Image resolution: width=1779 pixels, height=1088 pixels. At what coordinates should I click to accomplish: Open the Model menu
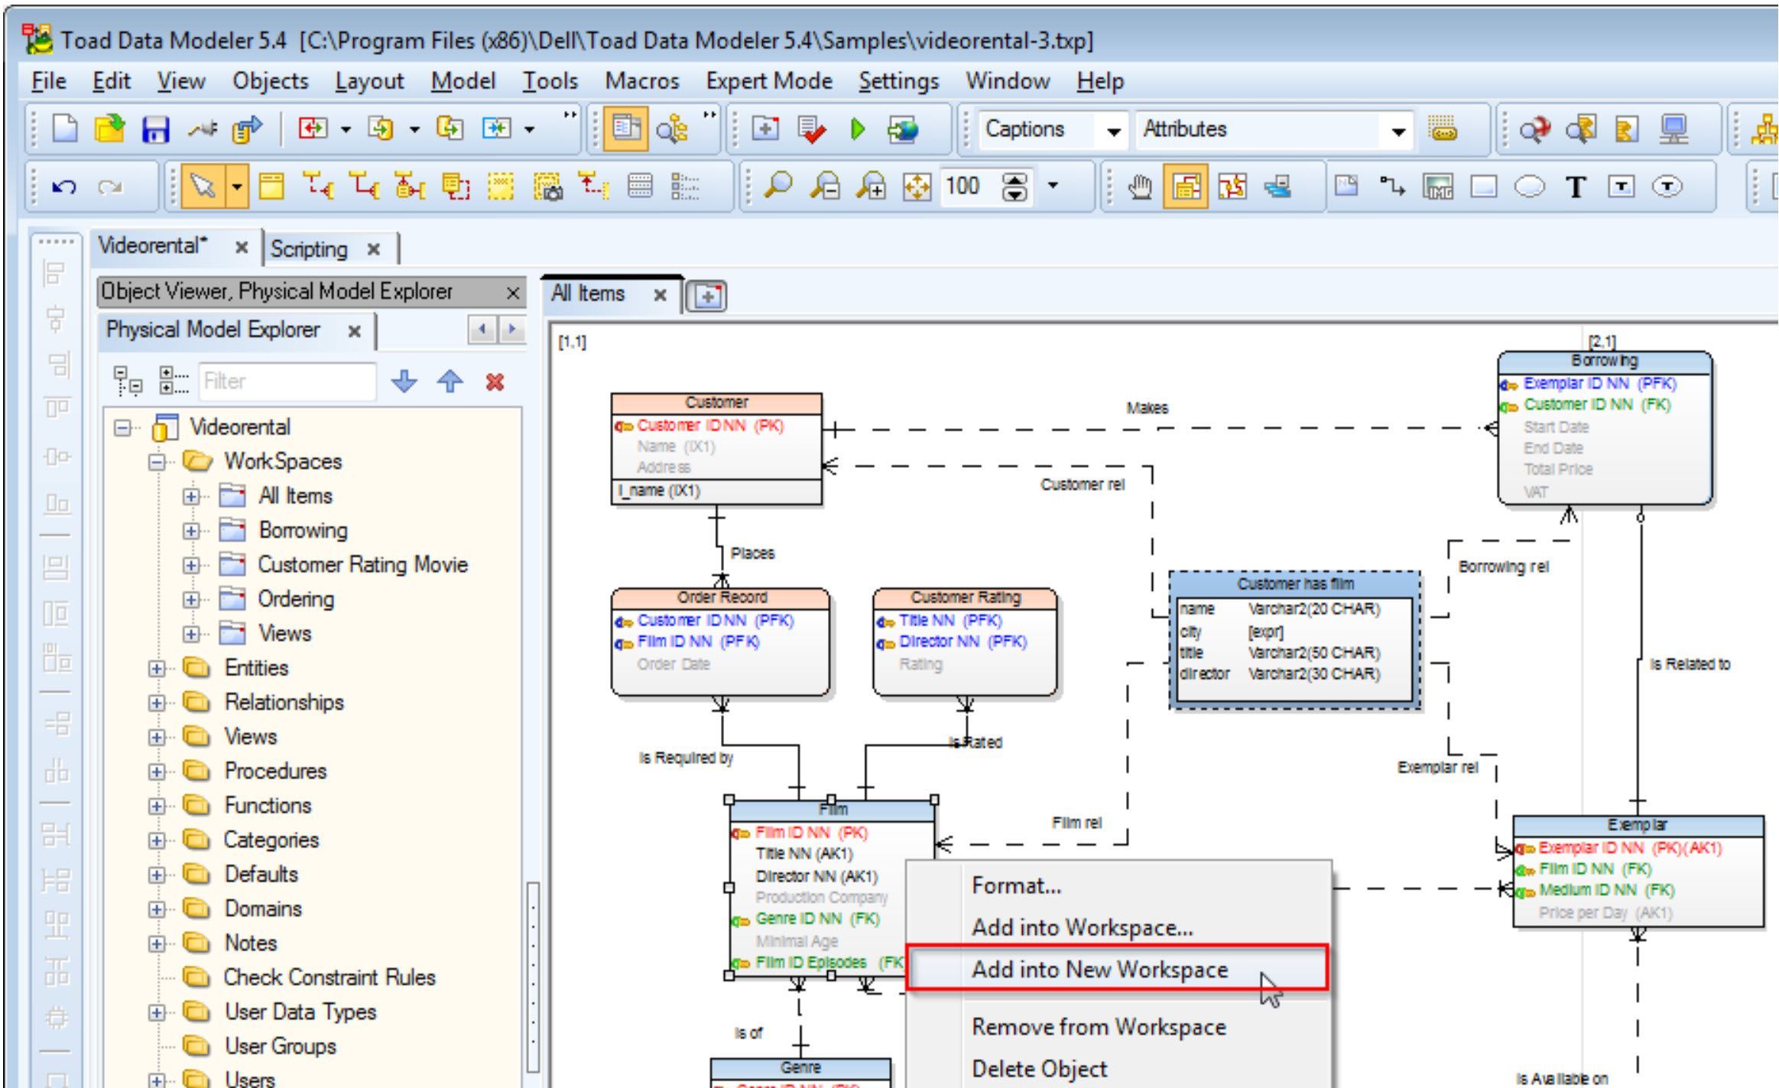[463, 81]
